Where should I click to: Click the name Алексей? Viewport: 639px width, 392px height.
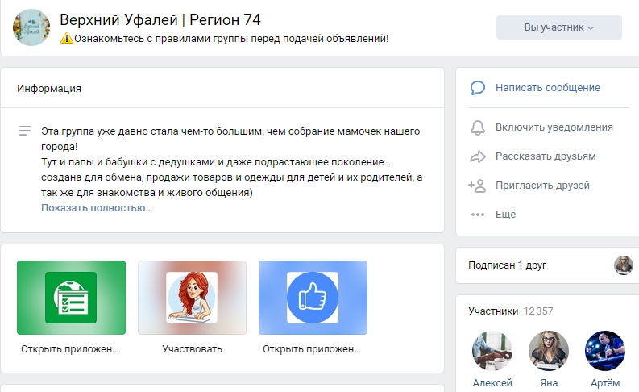(x=492, y=383)
